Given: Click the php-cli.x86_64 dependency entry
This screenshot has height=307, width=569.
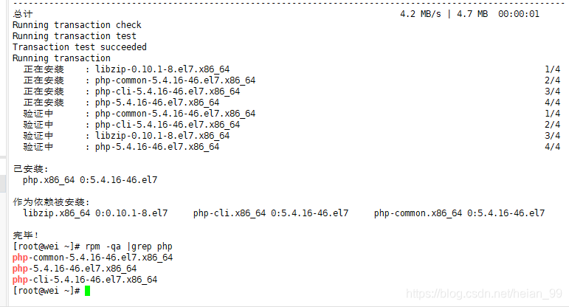Looking at the screenshot, I should click(x=271, y=213).
